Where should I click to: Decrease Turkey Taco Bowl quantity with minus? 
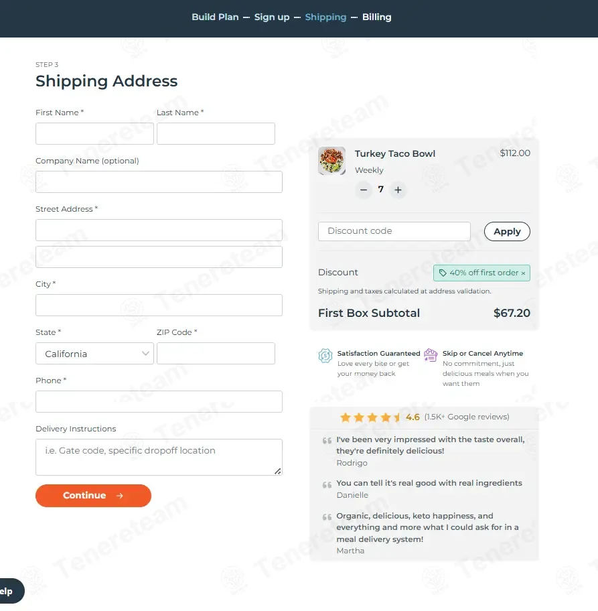click(x=364, y=190)
